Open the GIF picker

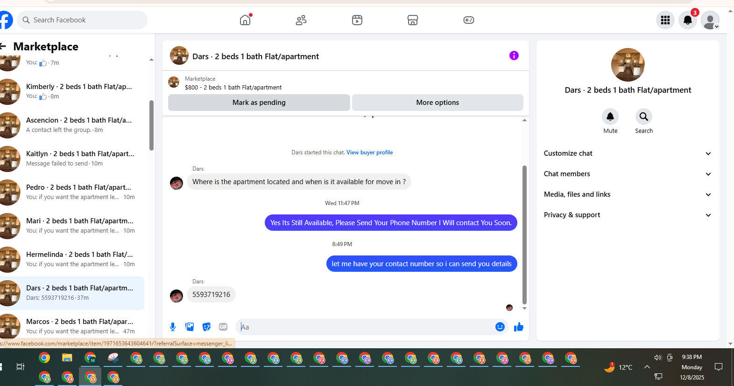(x=223, y=327)
